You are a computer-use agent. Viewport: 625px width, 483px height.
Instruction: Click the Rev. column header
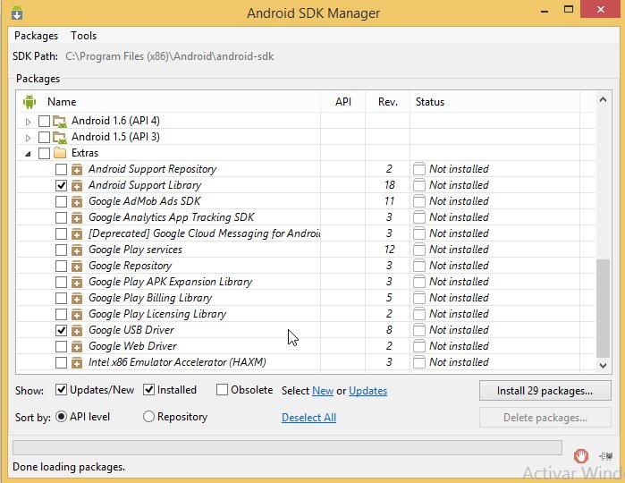click(388, 102)
